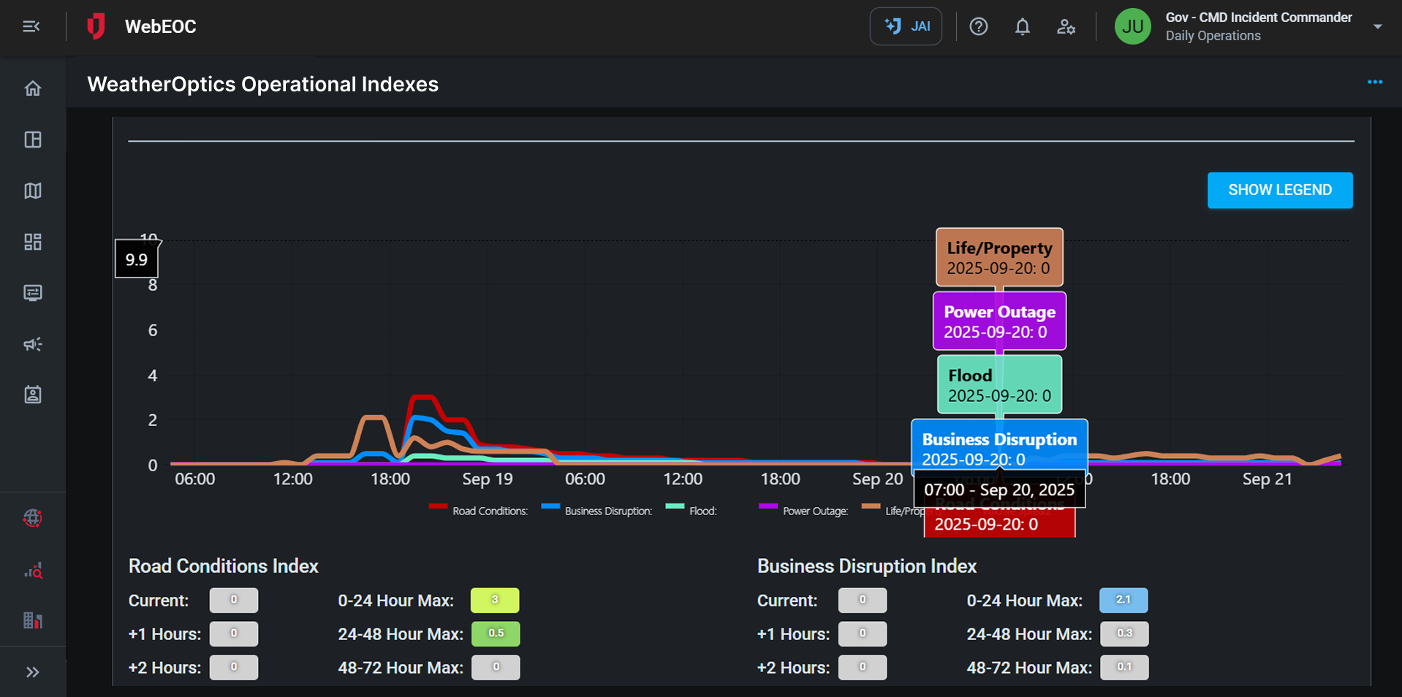Image resolution: width=1402 pixels, height=697 pixels.
Task: Open the JAI assistant
Action: pos(906,27)
